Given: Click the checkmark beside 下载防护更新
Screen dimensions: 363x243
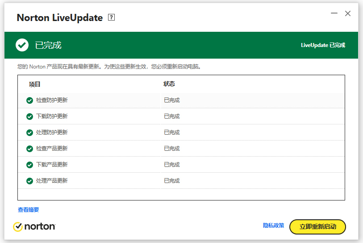Looking at the screenshot, I should [29, 116].
